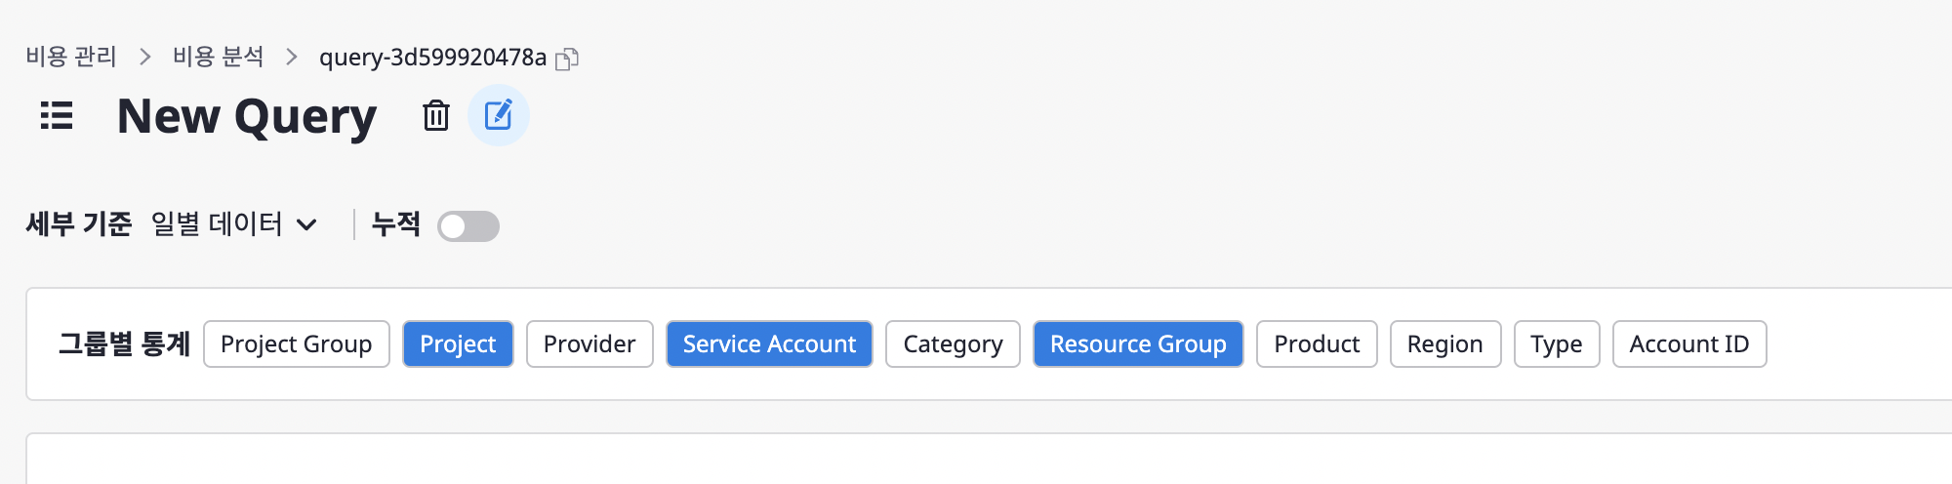This screenshot has width=1952, height=484.
Task: Select the Type grouping chip
Action: pos(1557,344)
